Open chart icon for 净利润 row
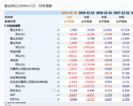This screenshot has width=133, height=106. coord(58,60)
